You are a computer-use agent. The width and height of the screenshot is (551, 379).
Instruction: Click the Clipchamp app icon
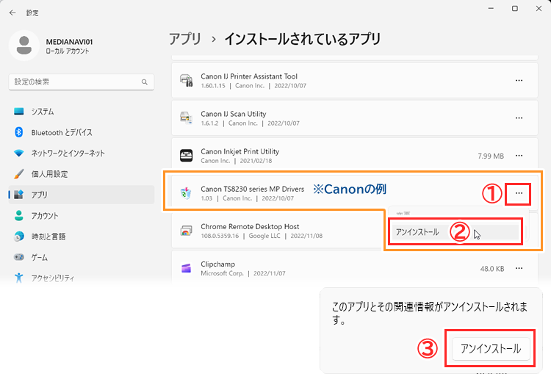187,268
